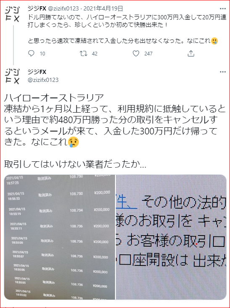Retweet the first tweet
Image resolution: width=230 pixels, height=308 pixels.
[84, 54]
